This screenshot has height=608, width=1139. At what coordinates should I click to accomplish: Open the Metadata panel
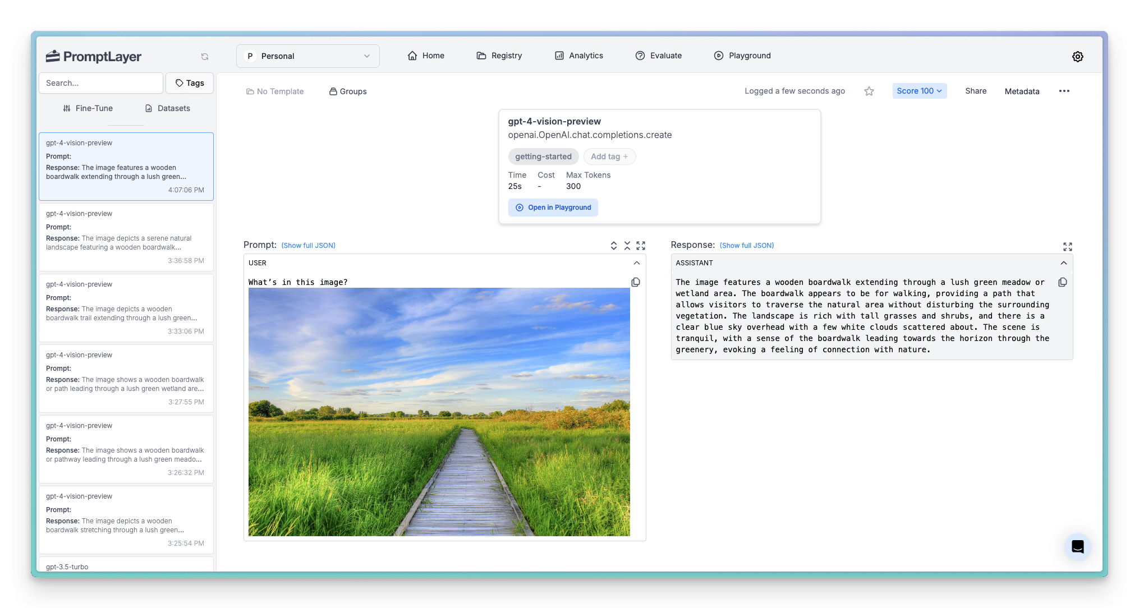pos(1022,91)
